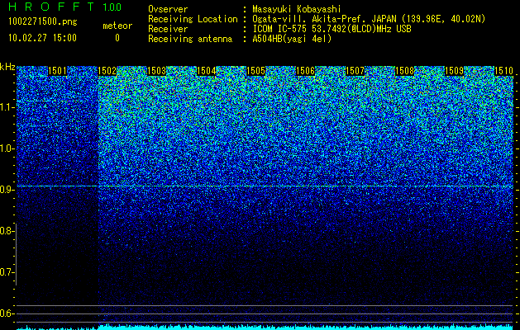
Task: Click the name Masayuki Kobayashi
Action: pos(297,9)
